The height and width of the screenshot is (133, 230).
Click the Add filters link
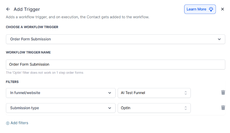tap(19, 123)
